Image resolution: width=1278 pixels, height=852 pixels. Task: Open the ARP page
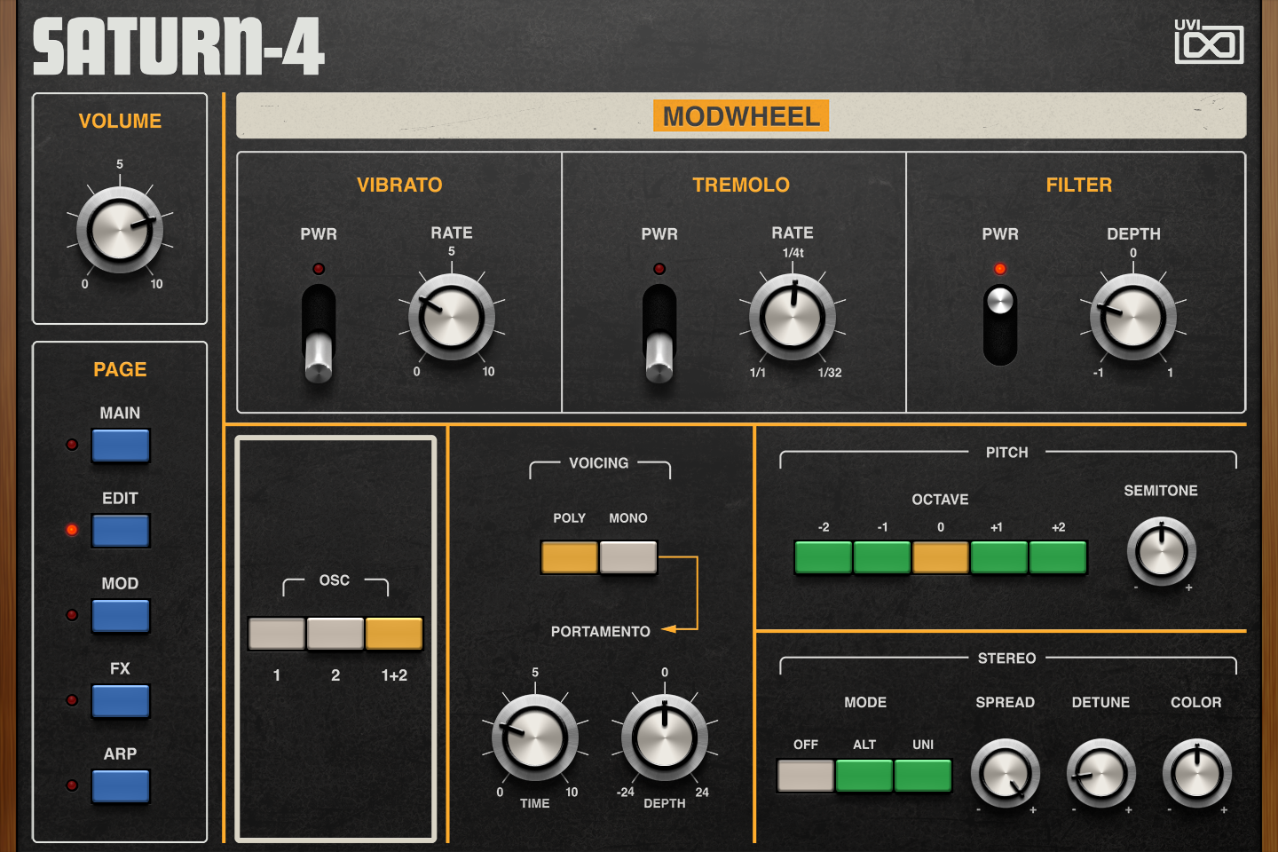tap(121, 786)
